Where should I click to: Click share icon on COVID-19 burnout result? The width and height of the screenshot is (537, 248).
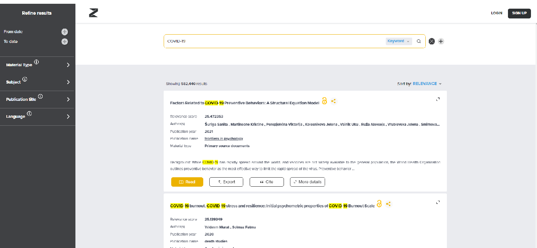tap(388, 204)
